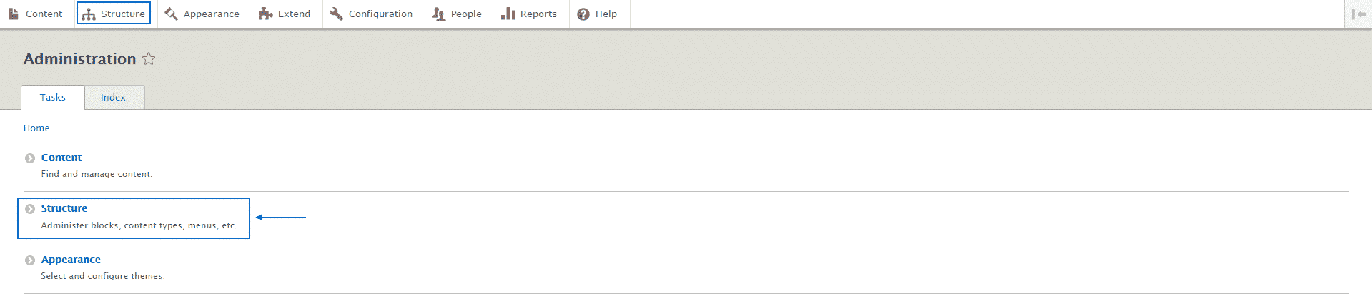1372x301 pixels.
Task: Toggle toolbar orientation at far right
Action: pos(1358,14)
